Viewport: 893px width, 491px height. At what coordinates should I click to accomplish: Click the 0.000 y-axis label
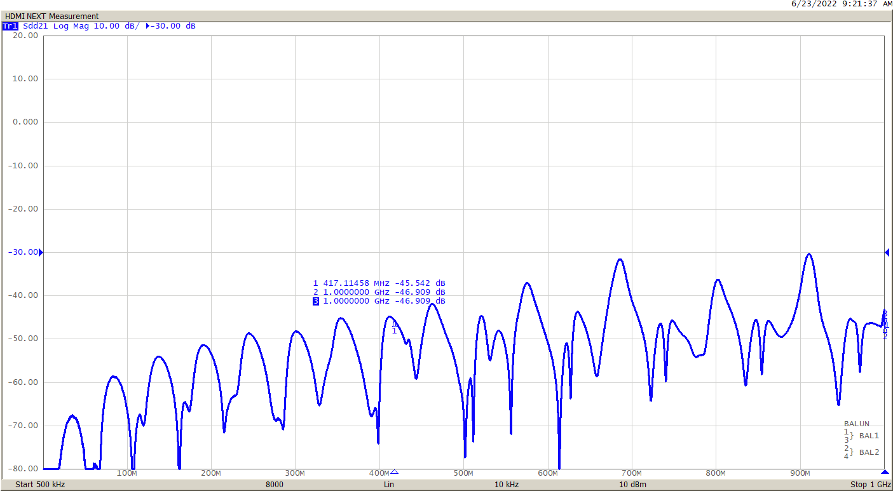[x=26, y=122]
